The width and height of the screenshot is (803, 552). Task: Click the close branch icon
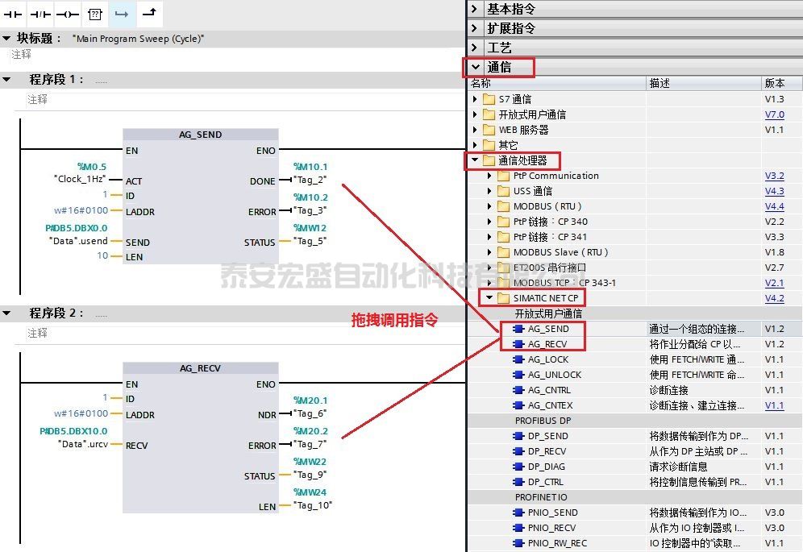click(x=149, y=14)
